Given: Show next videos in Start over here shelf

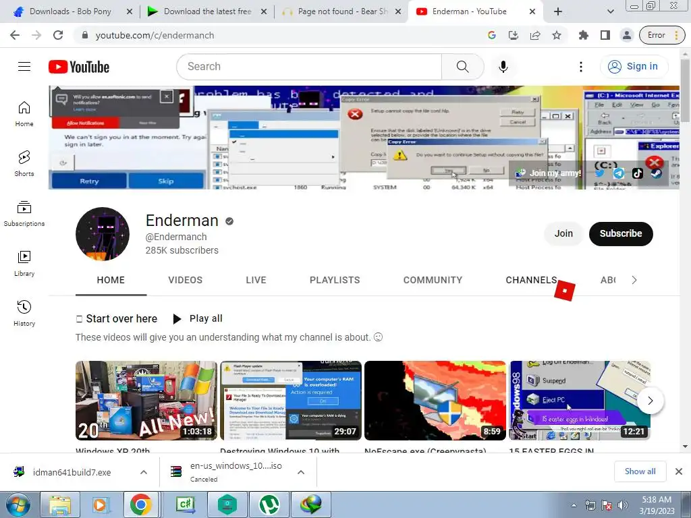Looking at the screenshot, I should 650,401.
